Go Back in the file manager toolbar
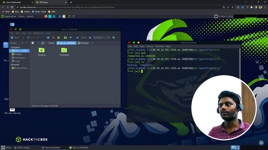Viewport: 268px width, 150px height. click(15, 37)
